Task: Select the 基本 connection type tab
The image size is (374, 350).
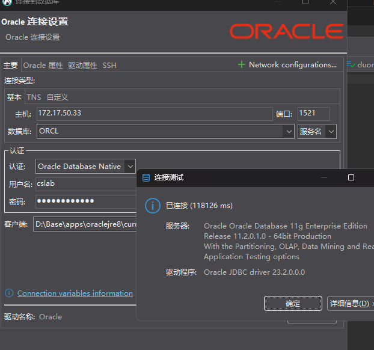Action: pos(14,97)
